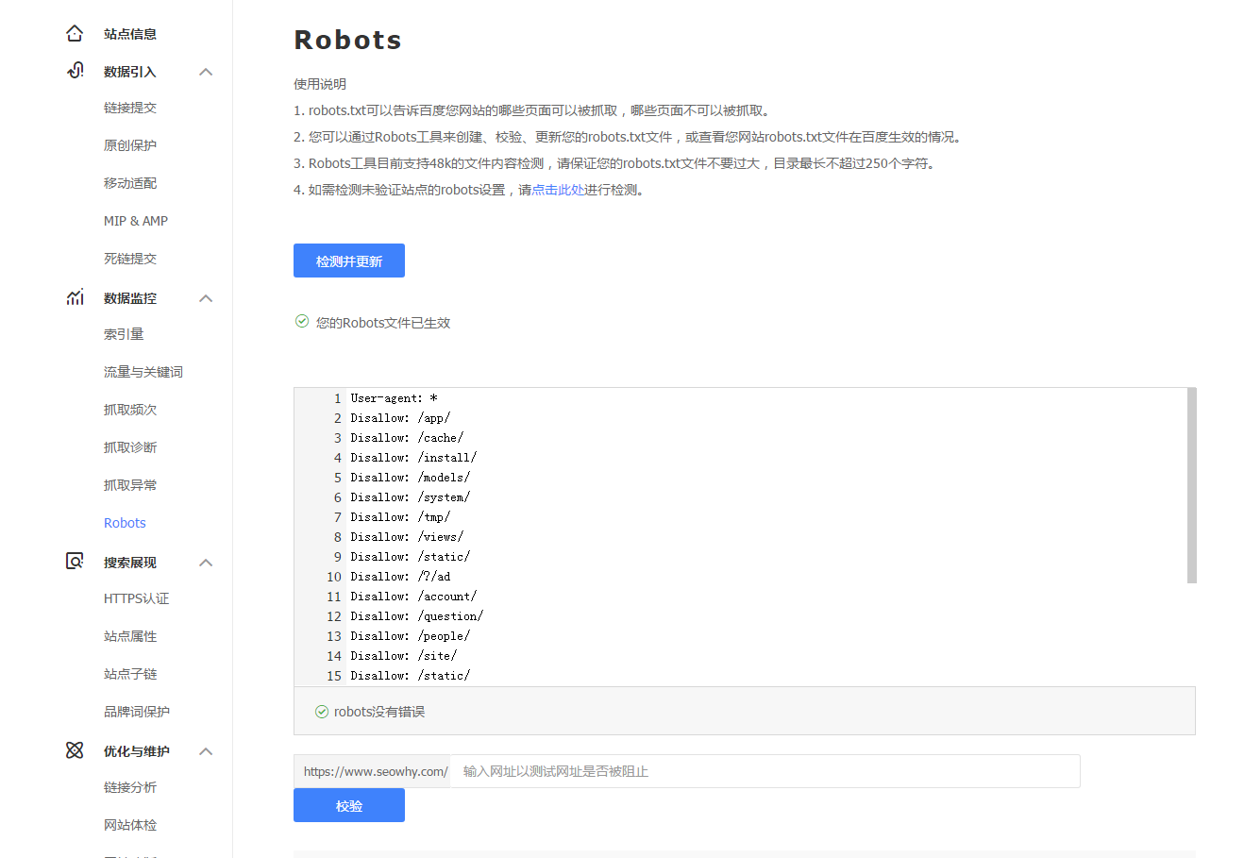Collapse the 数据监控 section chevron
1244x858 pixels.
point(205,297)
